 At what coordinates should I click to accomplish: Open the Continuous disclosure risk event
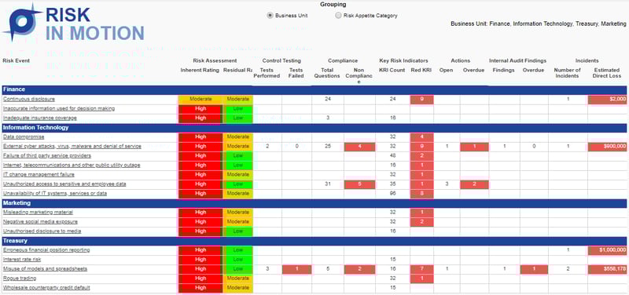29,100
